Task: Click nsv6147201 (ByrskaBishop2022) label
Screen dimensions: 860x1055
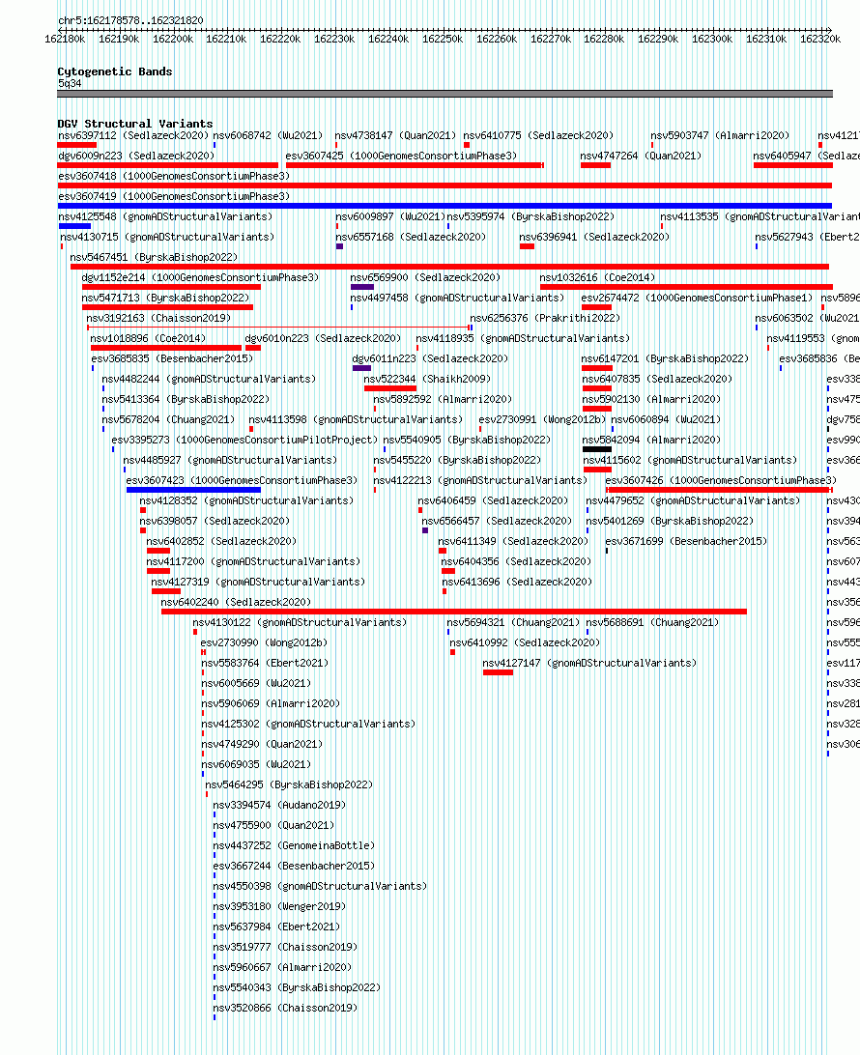Action: (x=665, y=359)
